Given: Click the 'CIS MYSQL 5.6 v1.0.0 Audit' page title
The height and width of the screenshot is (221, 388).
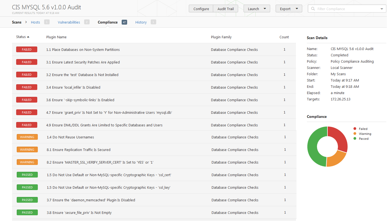Looking at the screenshot, I should point(47,7).
